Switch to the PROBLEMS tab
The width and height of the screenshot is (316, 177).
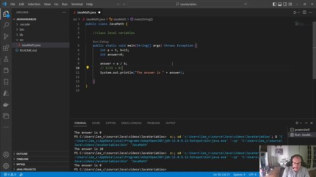[154, 123]
